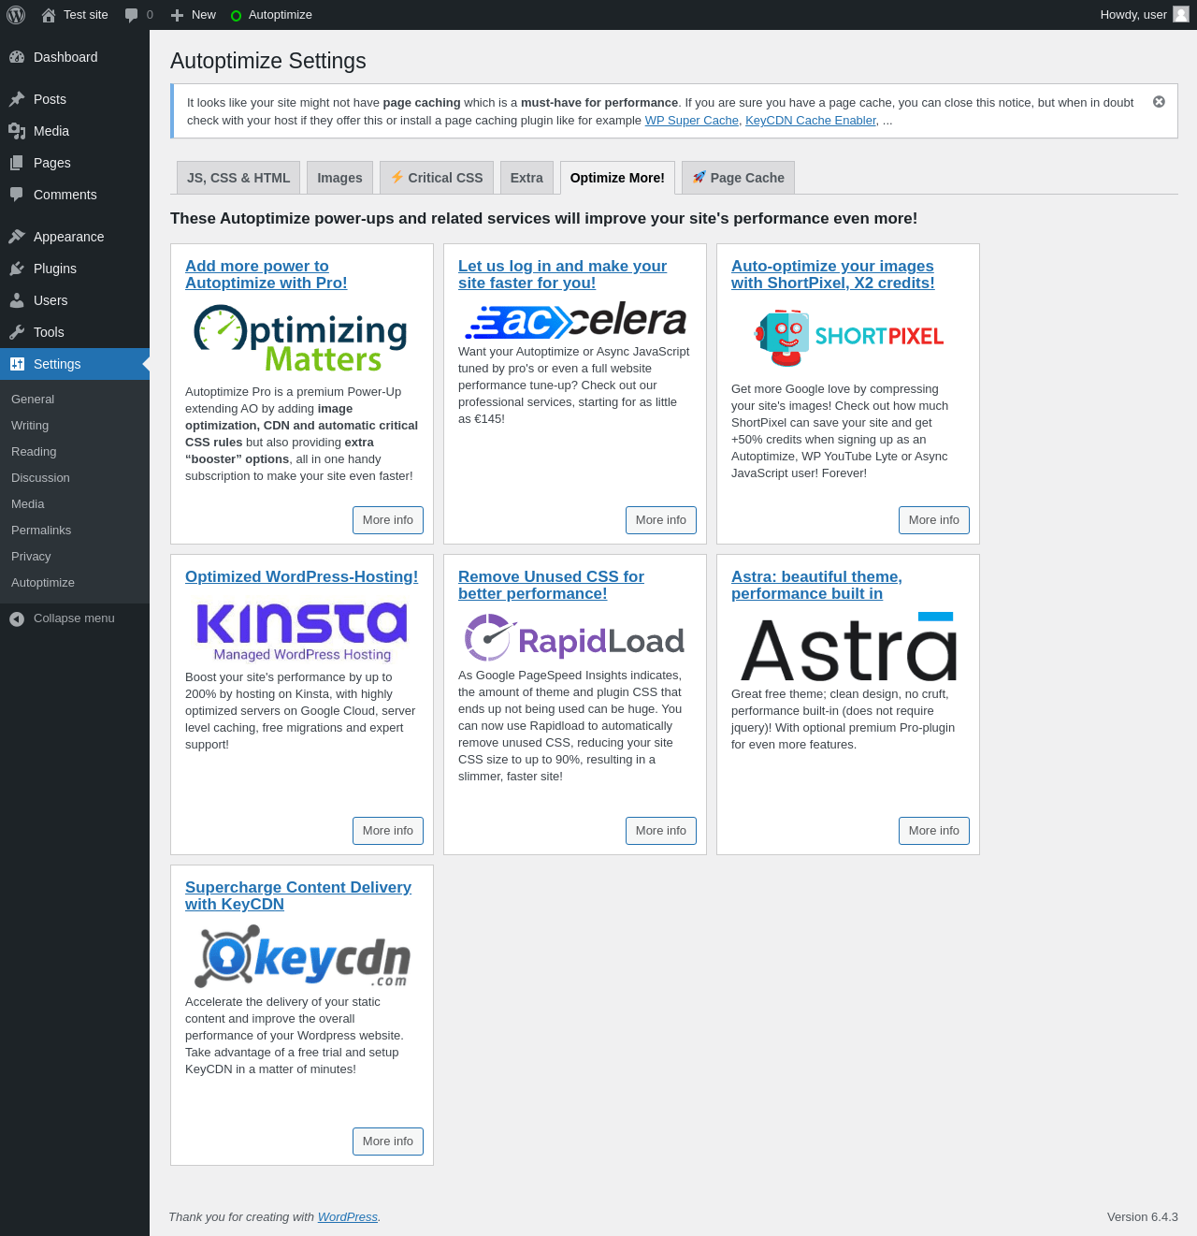Viewport: 1197px width, 1236px height.
Task: Open "Let us log in" Accelera heading link
Action: coord(562,274)
